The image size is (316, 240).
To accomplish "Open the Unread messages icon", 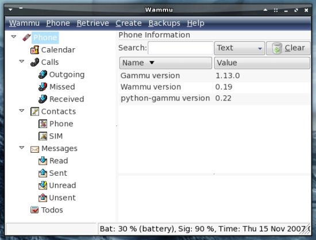I will [x=43, y=185].
